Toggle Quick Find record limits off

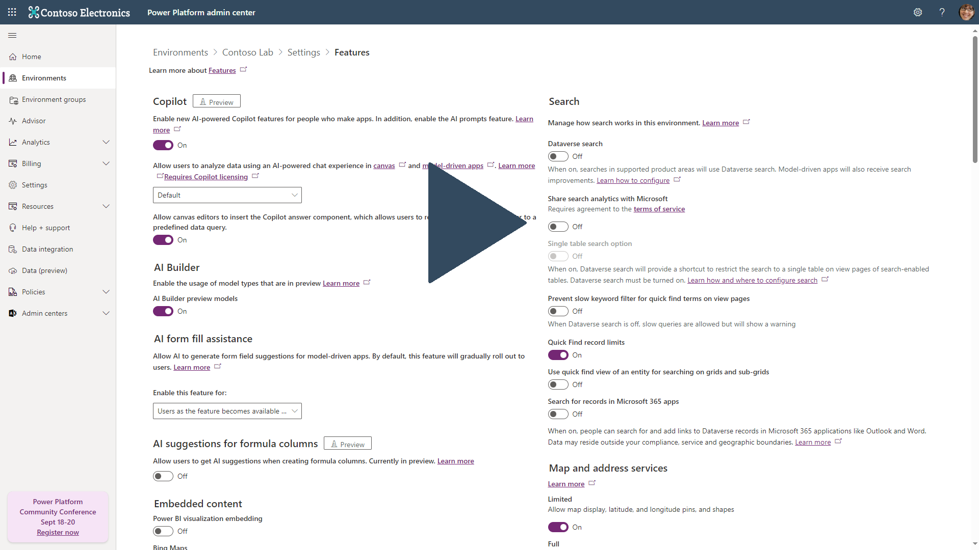558,354
